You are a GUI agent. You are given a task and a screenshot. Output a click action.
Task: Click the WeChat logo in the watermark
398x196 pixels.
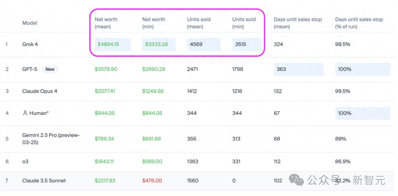(x=297, y=180)
